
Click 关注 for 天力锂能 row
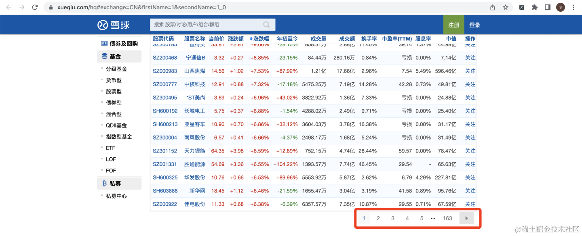pyautogui.click(x=470, y=151)
